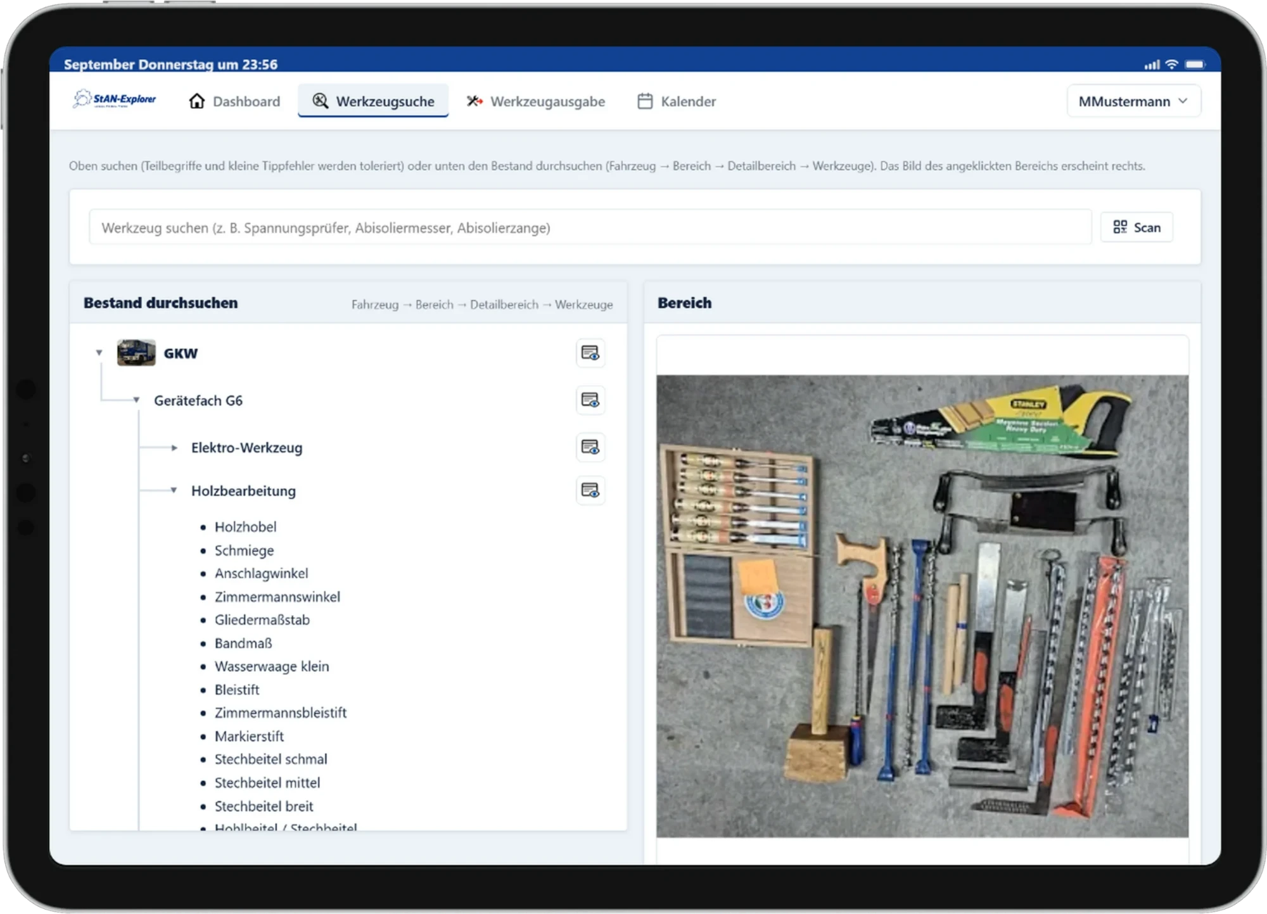Click the Dashboard house icon
Screen dimensions: 1267x914
[197, 101]
